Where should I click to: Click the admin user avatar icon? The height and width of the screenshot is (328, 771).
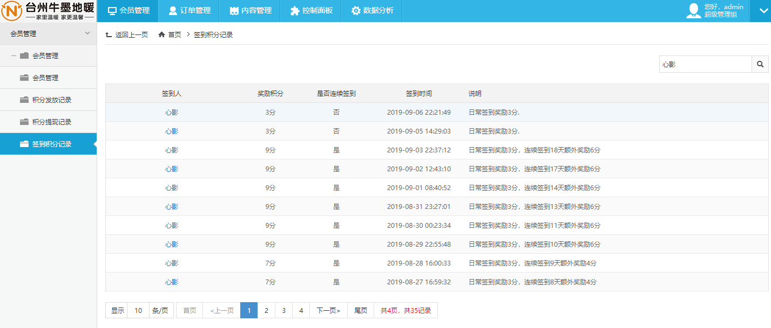[694, 11]
